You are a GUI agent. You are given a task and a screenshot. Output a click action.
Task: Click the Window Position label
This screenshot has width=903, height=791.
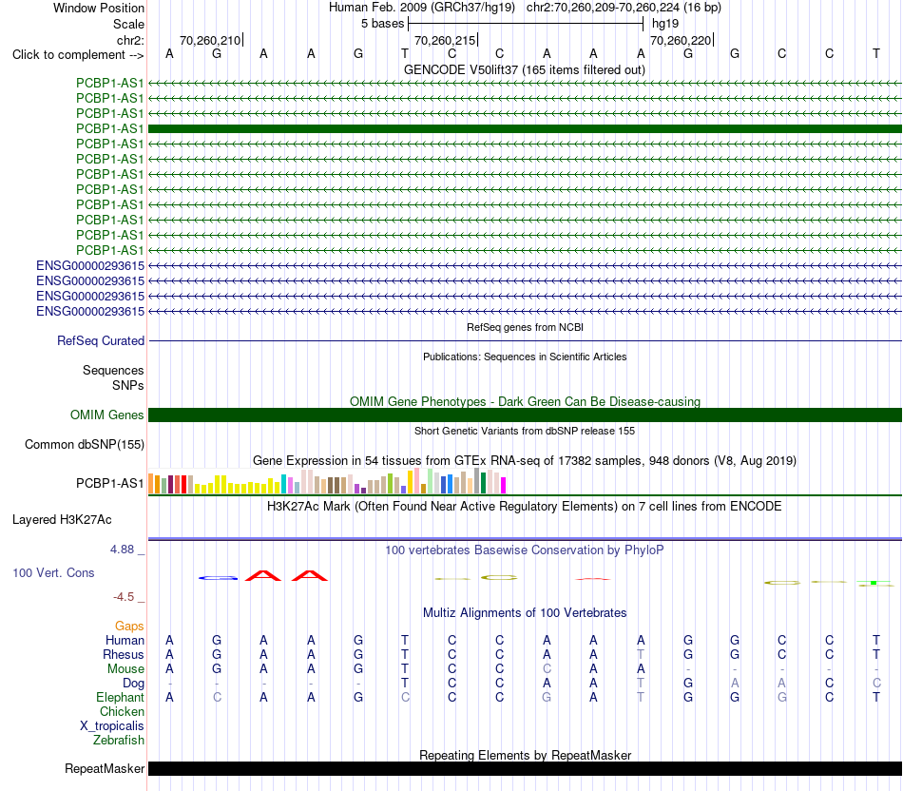pos(99,8)
